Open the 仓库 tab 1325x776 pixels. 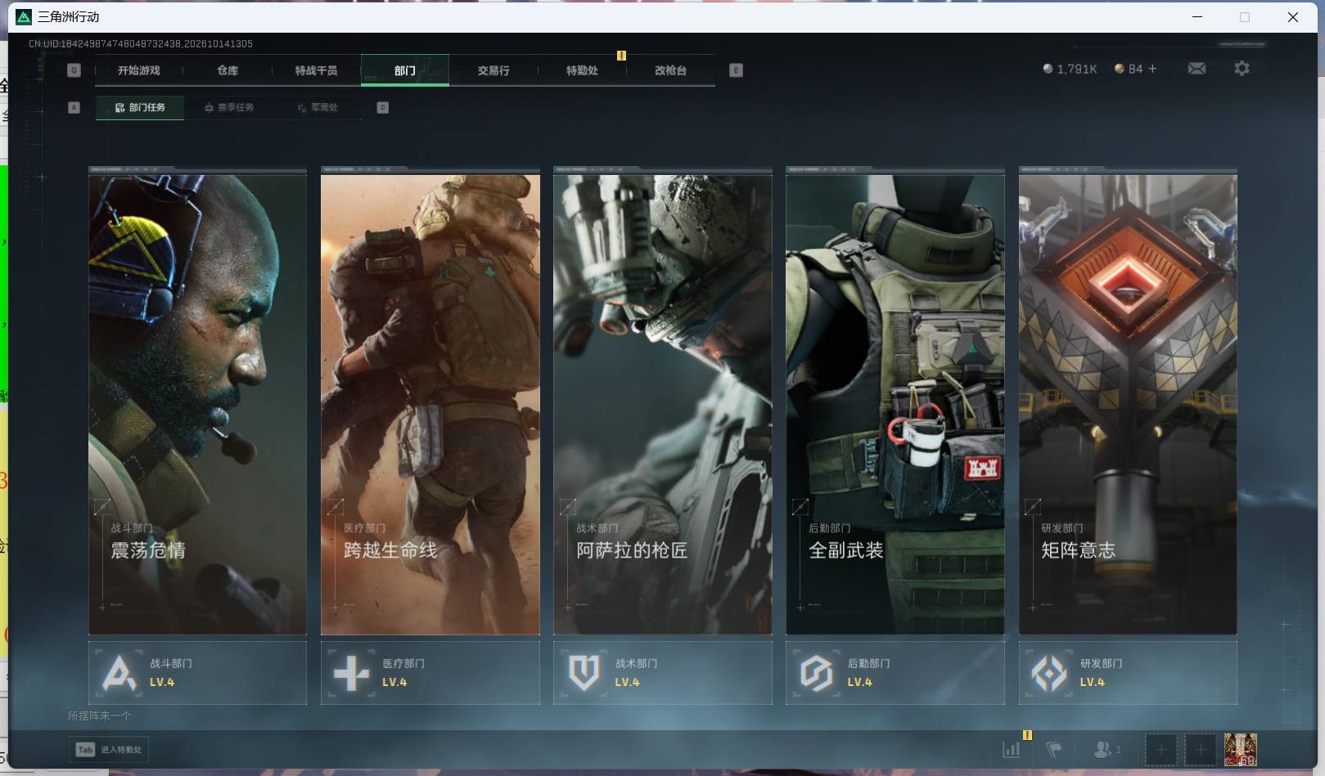(x=228, y=70)
